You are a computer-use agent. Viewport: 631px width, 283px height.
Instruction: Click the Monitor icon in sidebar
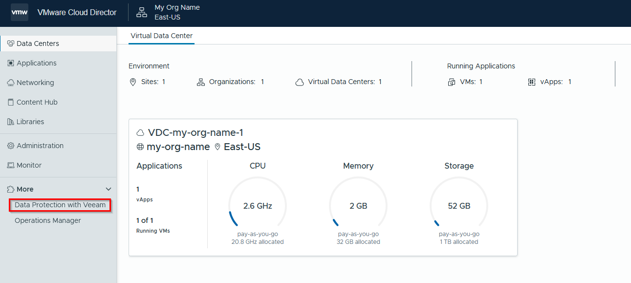point(11,165)
